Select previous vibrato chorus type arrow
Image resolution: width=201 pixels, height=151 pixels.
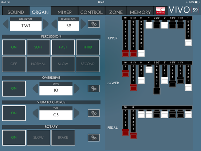[35, 113]
